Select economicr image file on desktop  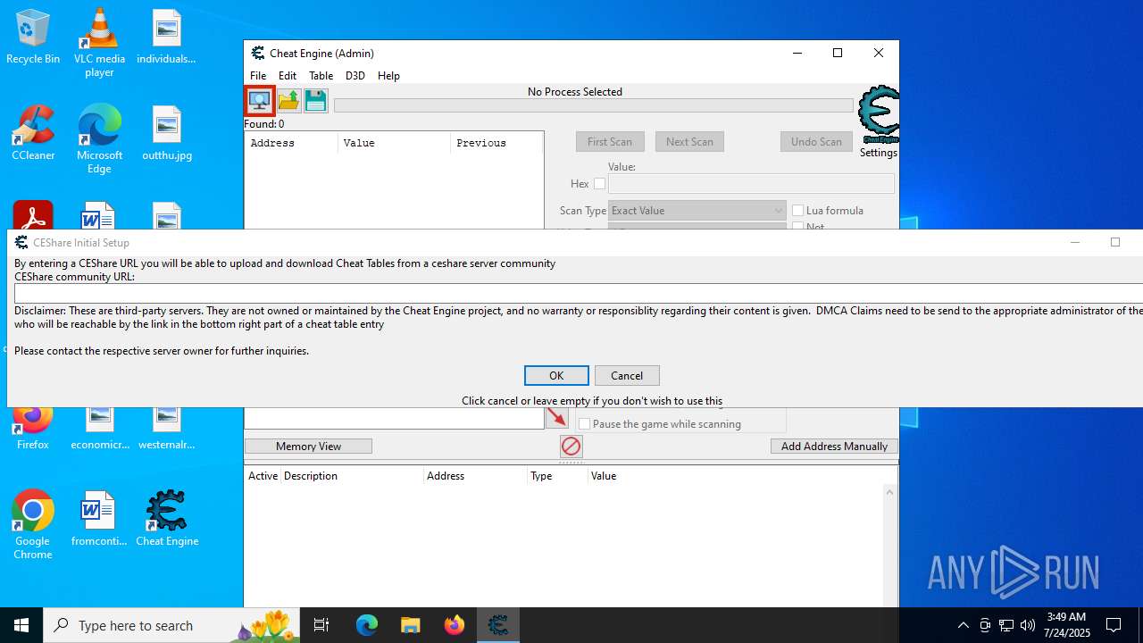99,430
